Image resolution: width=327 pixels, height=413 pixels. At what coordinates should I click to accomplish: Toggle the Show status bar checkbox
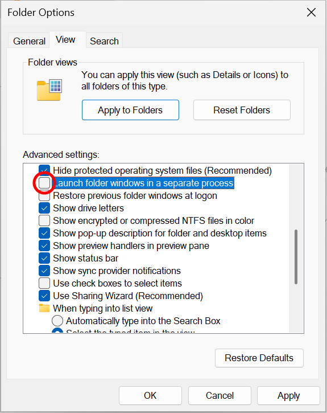[x=44, y=259]
